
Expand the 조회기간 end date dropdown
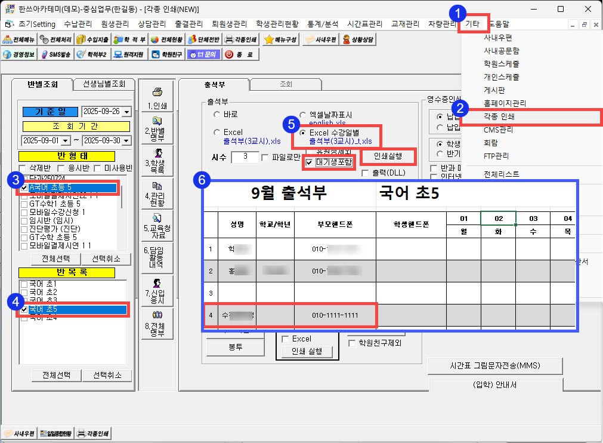click(x=126, y=141)
